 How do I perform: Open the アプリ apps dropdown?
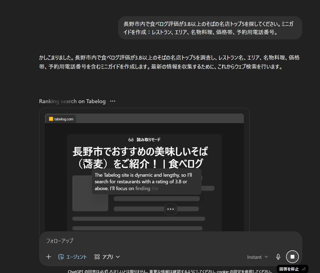pos(107,257)
